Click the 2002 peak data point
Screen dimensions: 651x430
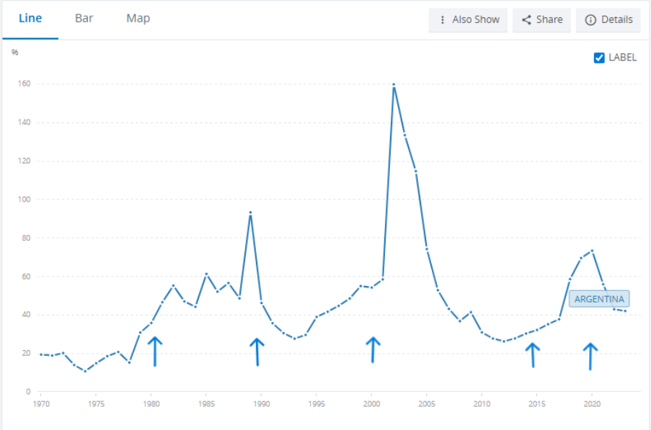pos(394,84)
